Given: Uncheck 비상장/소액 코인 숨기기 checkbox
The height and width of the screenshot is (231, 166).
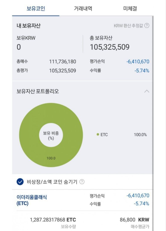Looking at the screenshot, I should (20, 182).
